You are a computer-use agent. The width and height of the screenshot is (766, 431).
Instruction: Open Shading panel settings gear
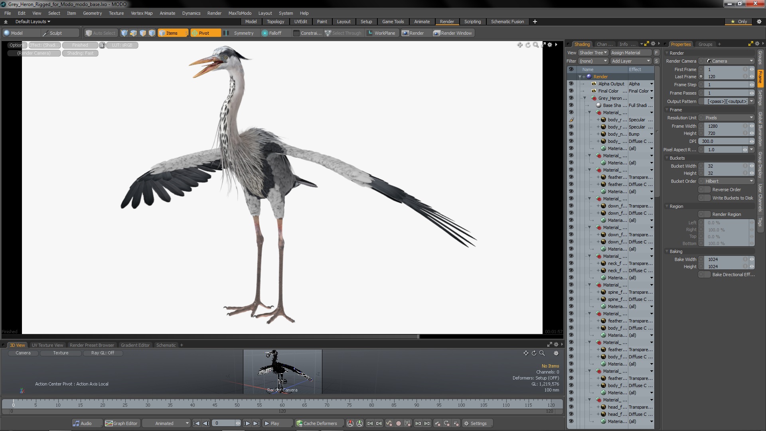653,44
